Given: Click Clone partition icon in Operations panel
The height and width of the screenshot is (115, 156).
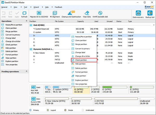Looking at the screenshot, I should [x=3, y=28].
